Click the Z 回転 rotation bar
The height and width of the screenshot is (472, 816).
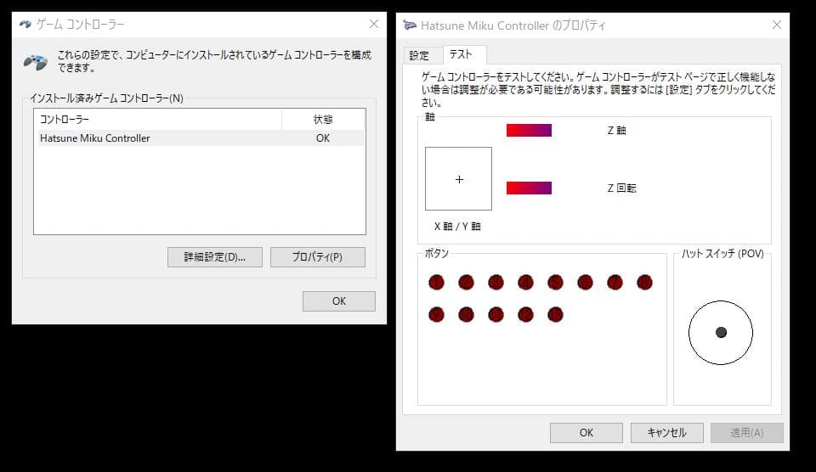coord(529,188)
